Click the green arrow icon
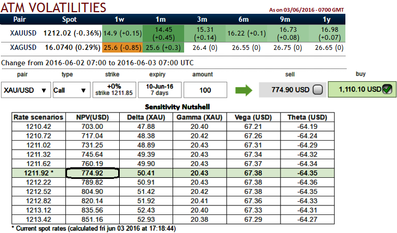The width and height of the screenshot is (397, 233). pyautogui.click(x=244, y=90)
